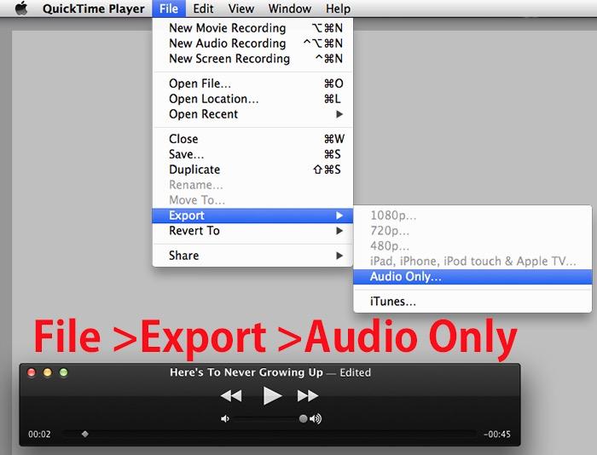Click the remaining time -00:45 display
Viewport: 597px width, 455px height.
click(x=497, y=434)
